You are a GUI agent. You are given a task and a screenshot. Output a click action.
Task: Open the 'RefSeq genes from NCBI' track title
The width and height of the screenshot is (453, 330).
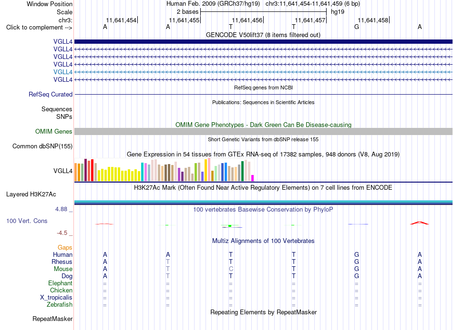click(x=263, y=87)
